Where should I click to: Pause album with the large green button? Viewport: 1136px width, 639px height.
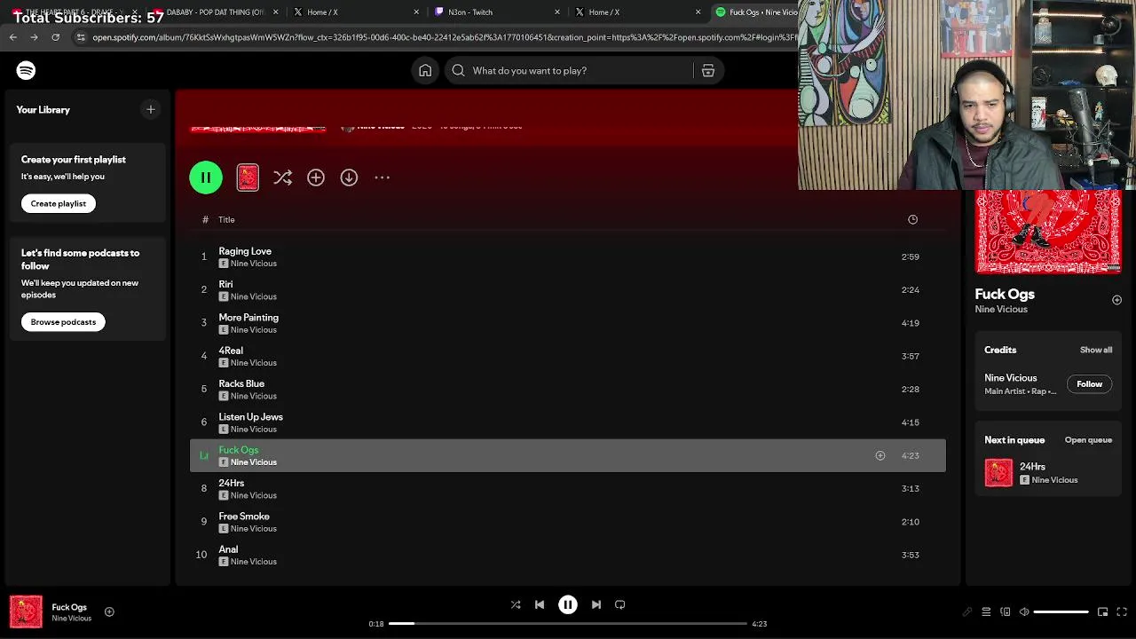point(206,177)
